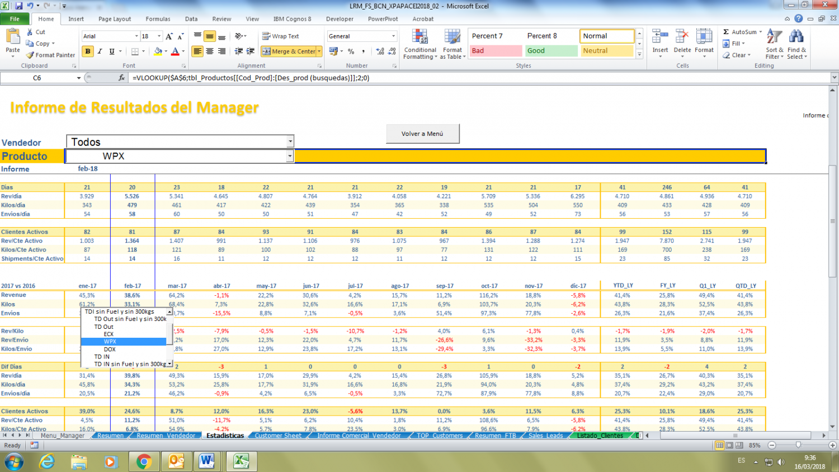Switch to Formulas tab

point(158,19)
